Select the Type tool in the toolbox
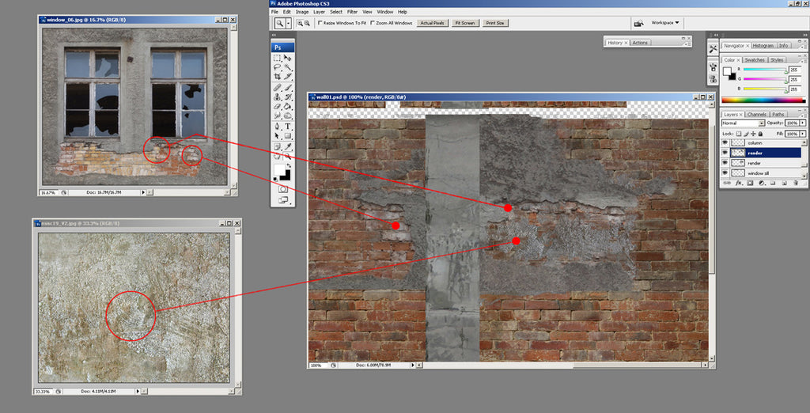 point(288,127)
